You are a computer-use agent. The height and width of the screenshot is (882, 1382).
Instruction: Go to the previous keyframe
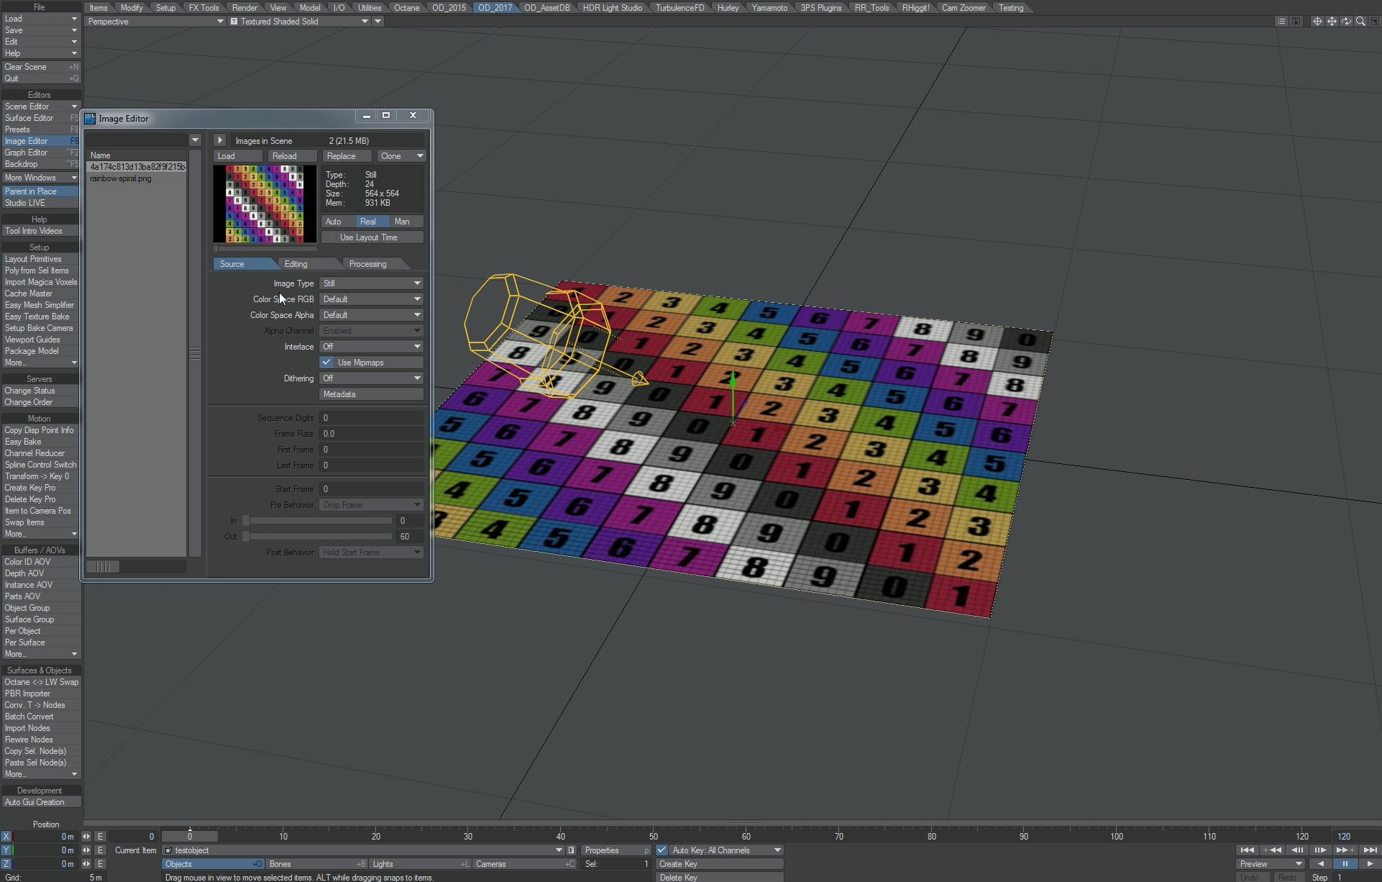point(1272,850)
